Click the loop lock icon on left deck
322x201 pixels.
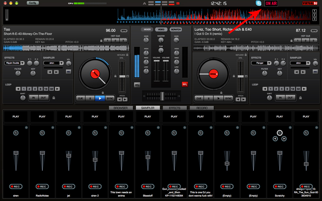(x=54, y=98)
